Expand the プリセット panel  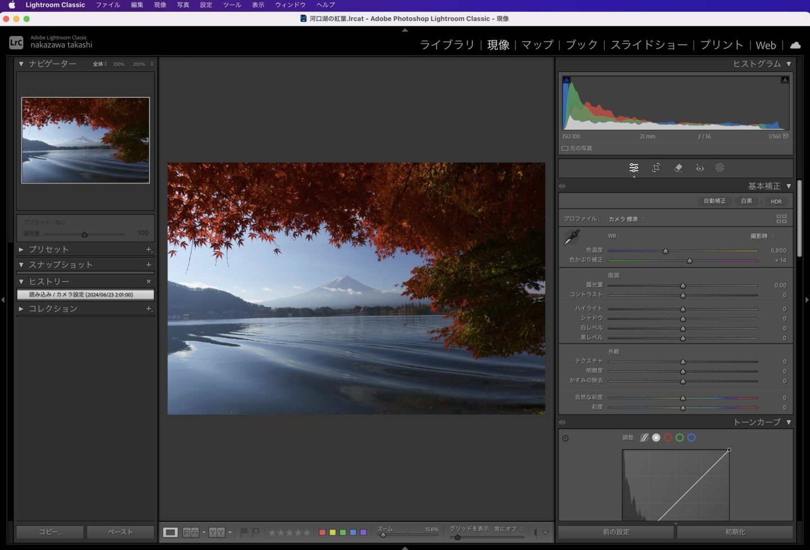pos(21,249)
